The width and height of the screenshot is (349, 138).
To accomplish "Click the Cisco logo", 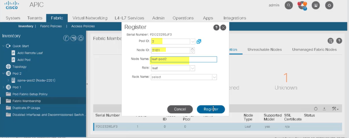I will 11,5.
